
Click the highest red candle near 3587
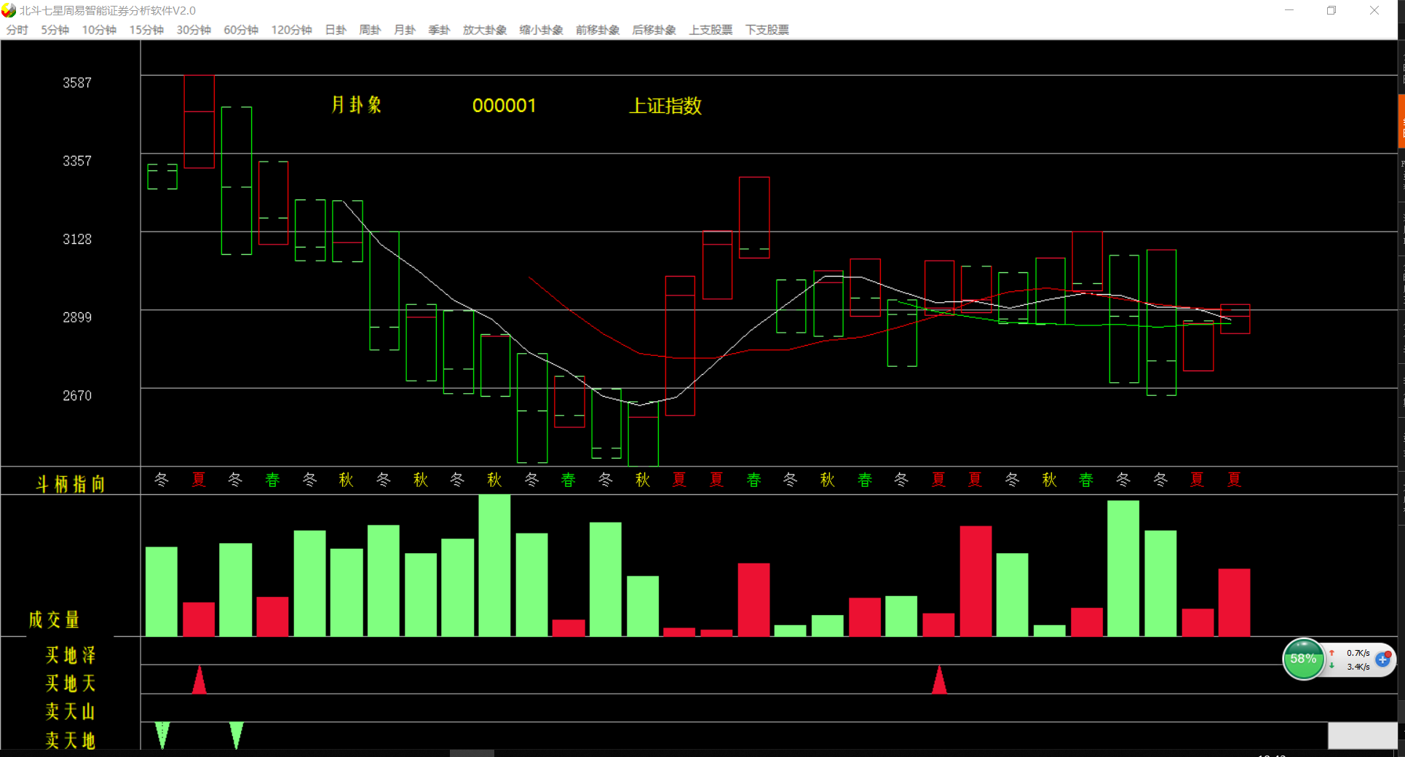[199, 122]
